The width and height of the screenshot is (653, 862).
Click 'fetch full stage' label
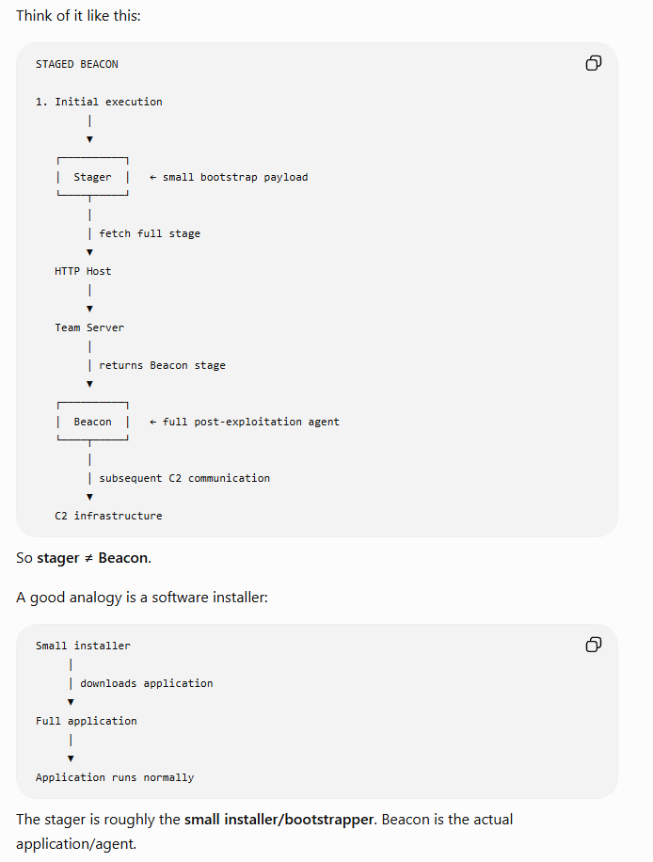[150, 233]
